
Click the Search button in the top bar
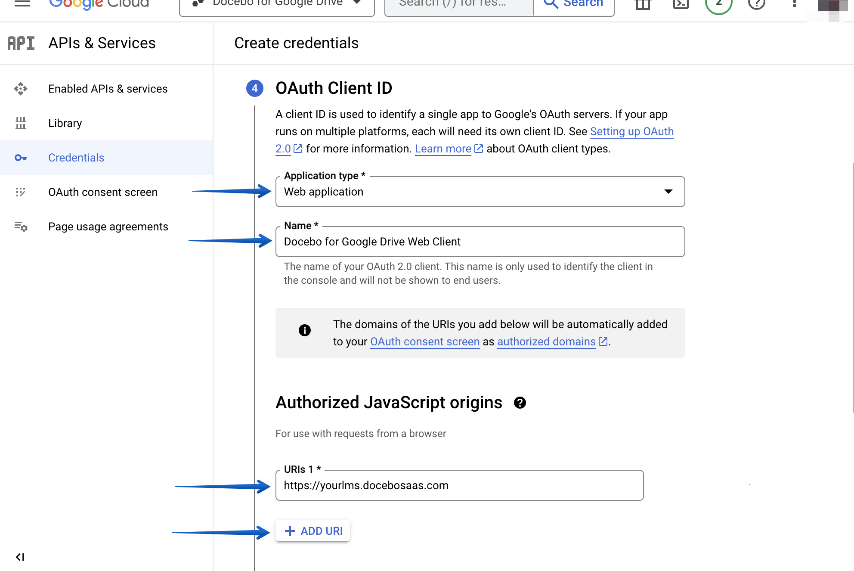[x=574, y=3]
